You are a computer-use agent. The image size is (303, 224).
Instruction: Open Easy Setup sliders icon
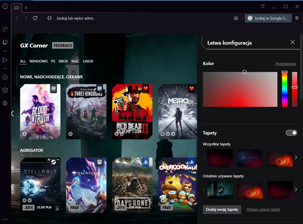(x=297, y=18)
